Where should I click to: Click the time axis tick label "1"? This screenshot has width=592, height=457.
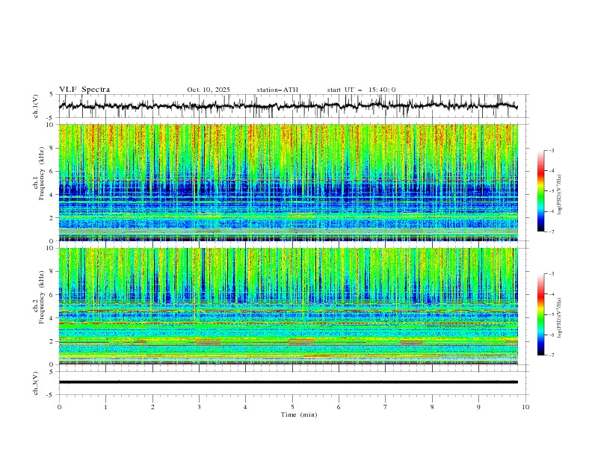(x=105, y=407)
